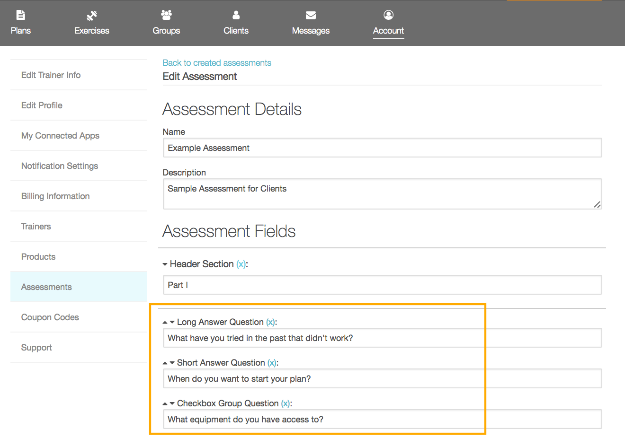Image resolution: width=625 pixels, height=438 pixels.
Task: Remove the Long Answer Question via (x)
Action: pos(271,322)
